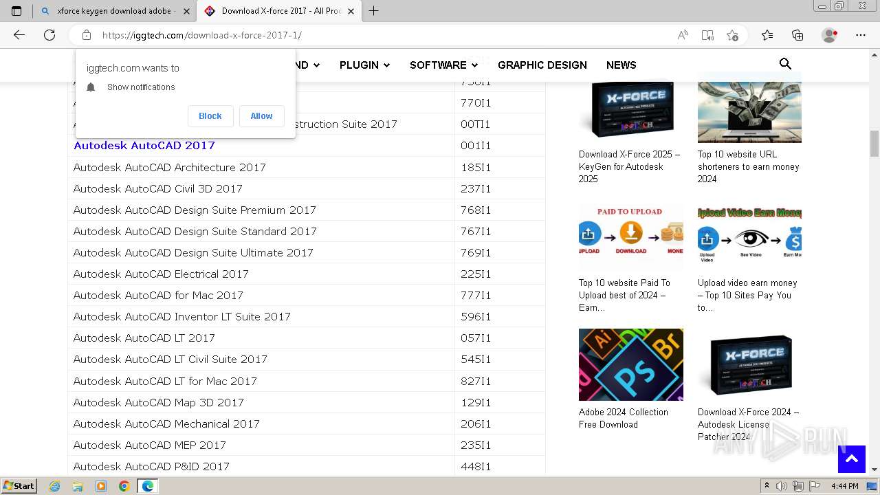Switch to the xforce keygen search tab

point(114,11)
